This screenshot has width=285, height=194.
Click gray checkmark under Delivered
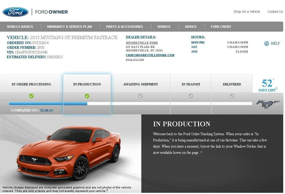coord(232,96)
